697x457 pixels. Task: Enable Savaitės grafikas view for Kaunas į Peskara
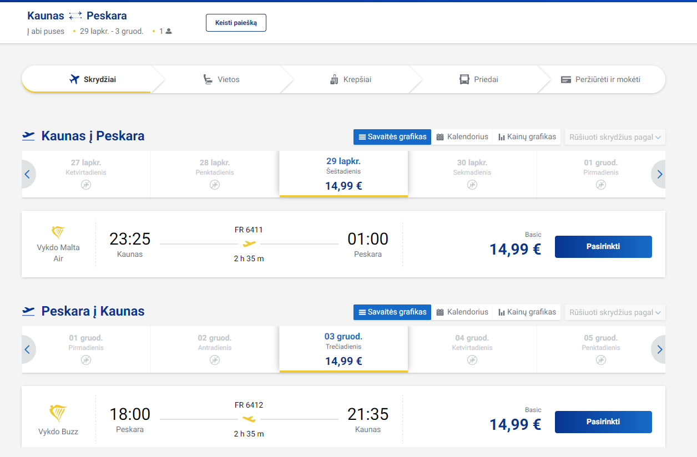392,137
